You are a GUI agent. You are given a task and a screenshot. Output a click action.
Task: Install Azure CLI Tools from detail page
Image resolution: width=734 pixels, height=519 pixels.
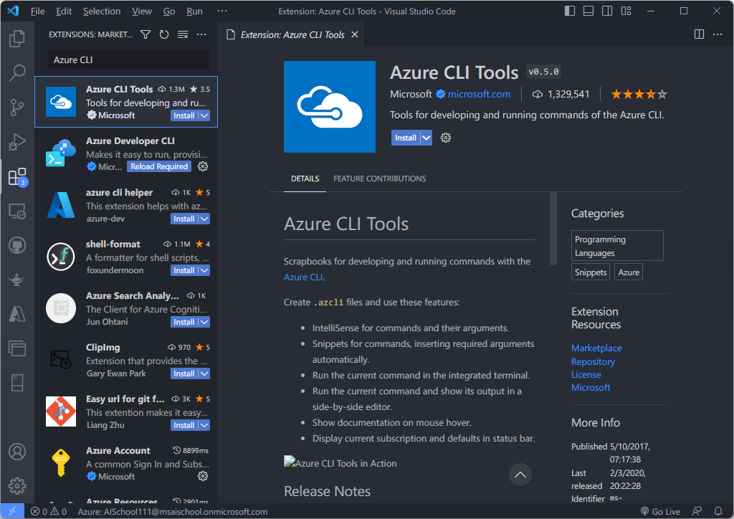(x=406, y=138)
